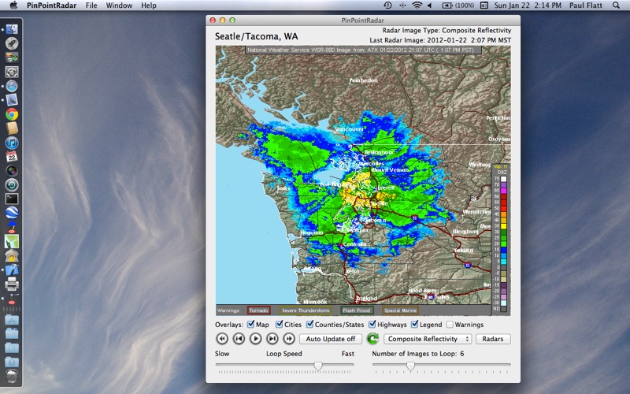Viewport: 630px width, 394px height.
Task: Open Mail stamp icon in Dock
Action: coord(12,100)
